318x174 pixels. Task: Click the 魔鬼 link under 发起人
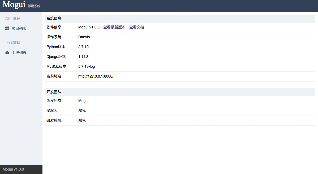click(82, 111)
